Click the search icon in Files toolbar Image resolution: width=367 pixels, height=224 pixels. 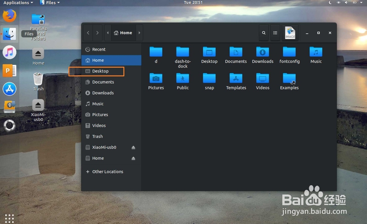pos(264,33)
